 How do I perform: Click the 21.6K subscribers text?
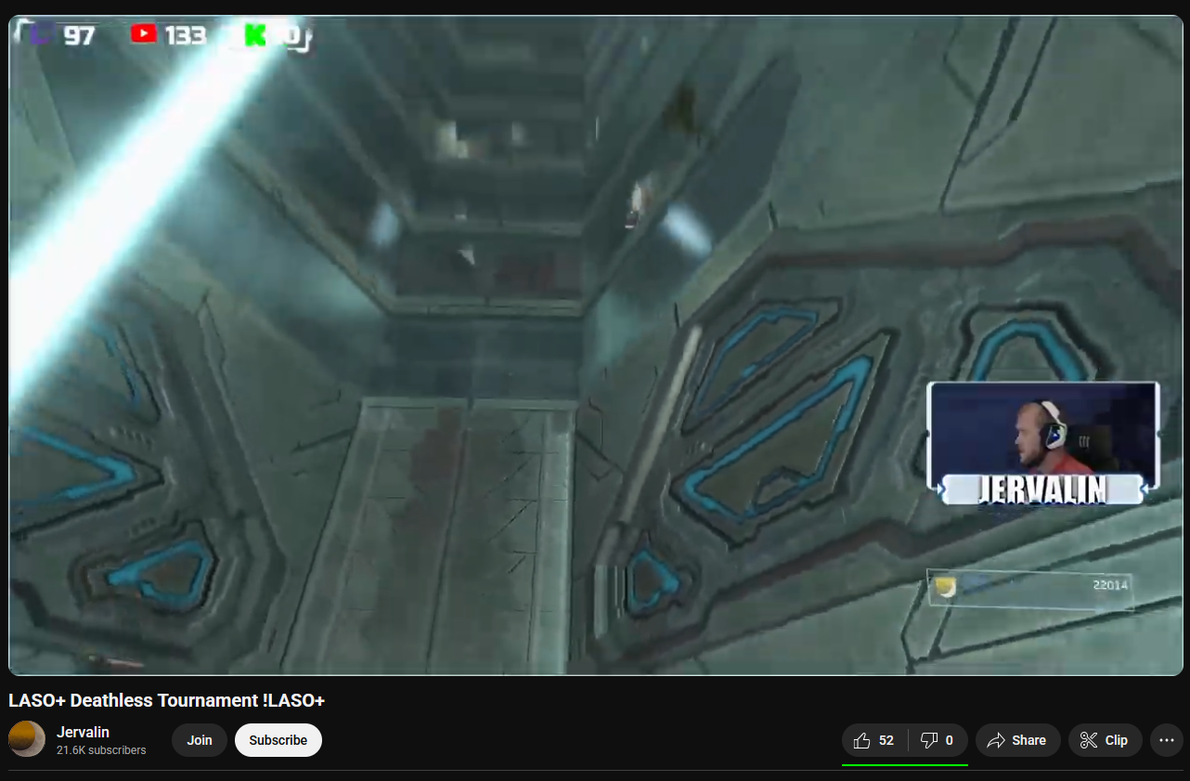(x=101, y=750)
